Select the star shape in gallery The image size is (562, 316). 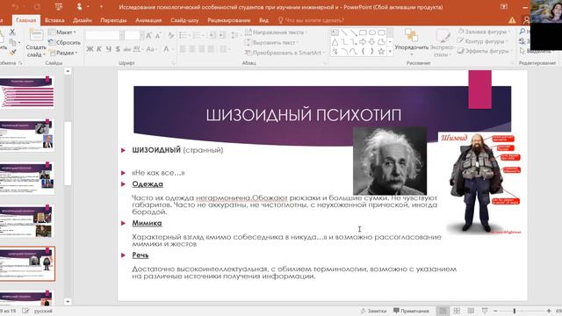(x=381, y=52)
